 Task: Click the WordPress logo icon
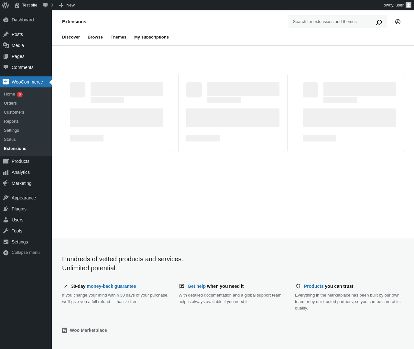pyautogui.click(x=5, y=5)
